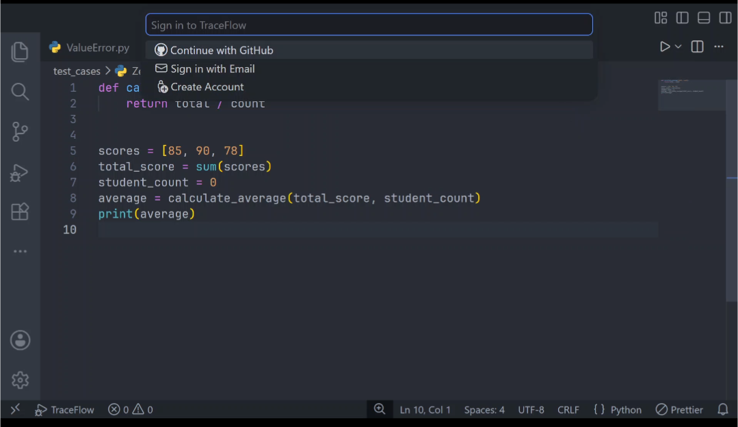Choose Continue with GitHub
Screen dimensions: 738x427
pyautogui.click(x=369, y=50)
